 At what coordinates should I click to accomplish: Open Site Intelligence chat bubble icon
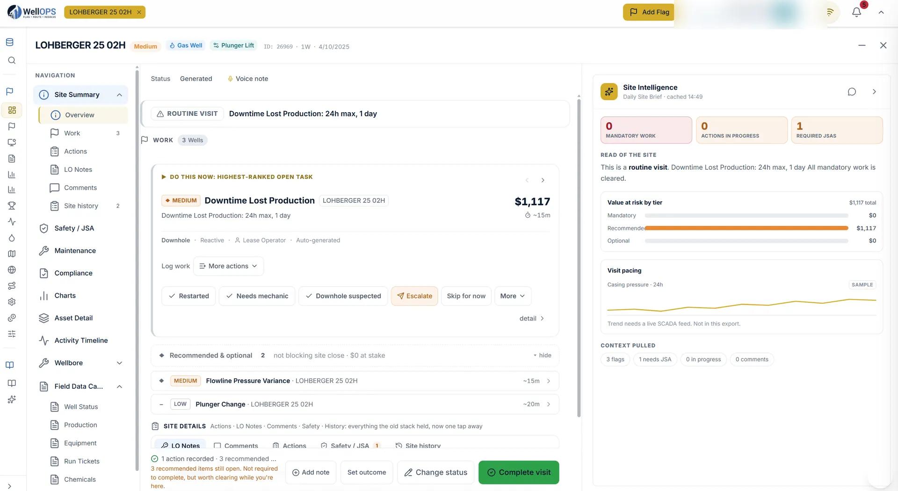pos(852,92)
